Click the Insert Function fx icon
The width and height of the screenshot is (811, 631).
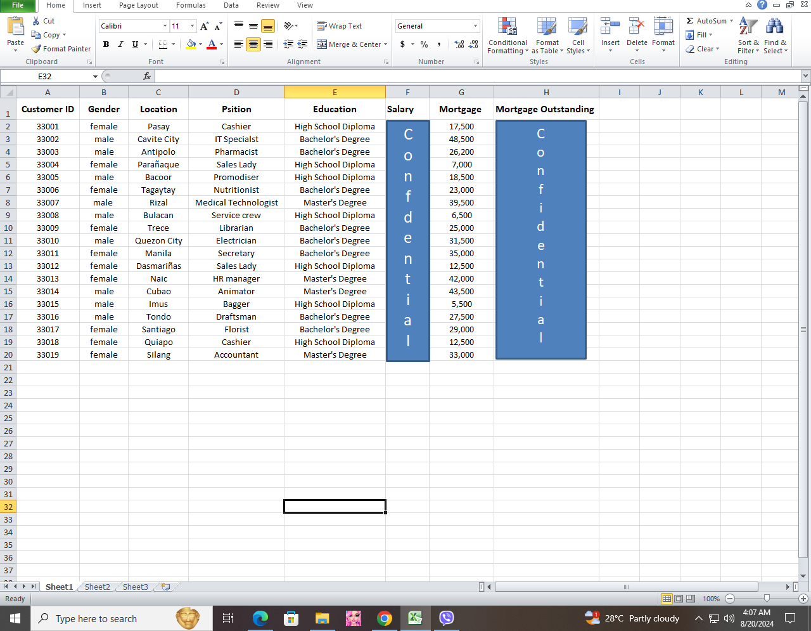(x=147, y=76)
